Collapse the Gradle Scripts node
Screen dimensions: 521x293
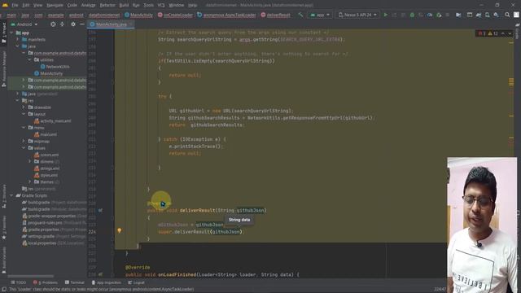click(11, 195)
